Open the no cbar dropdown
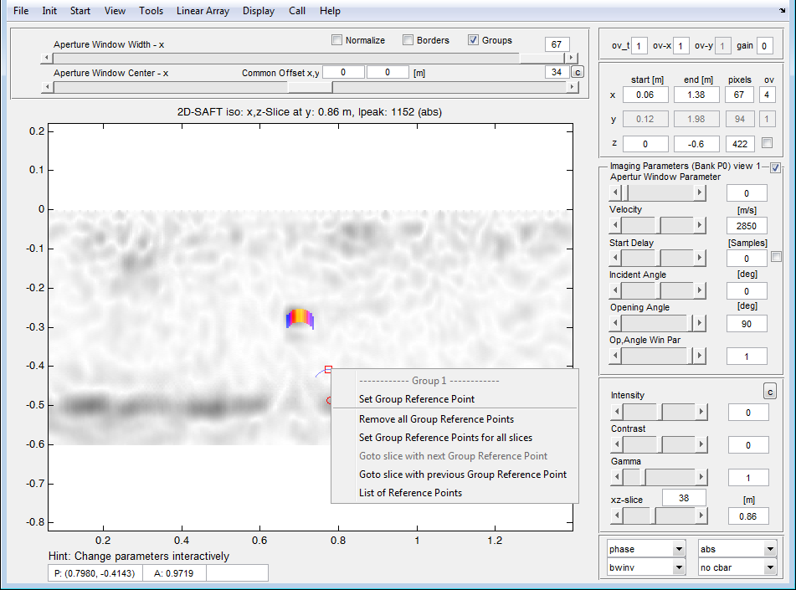The width and height of the screenshot is (796, 590). 737,567
